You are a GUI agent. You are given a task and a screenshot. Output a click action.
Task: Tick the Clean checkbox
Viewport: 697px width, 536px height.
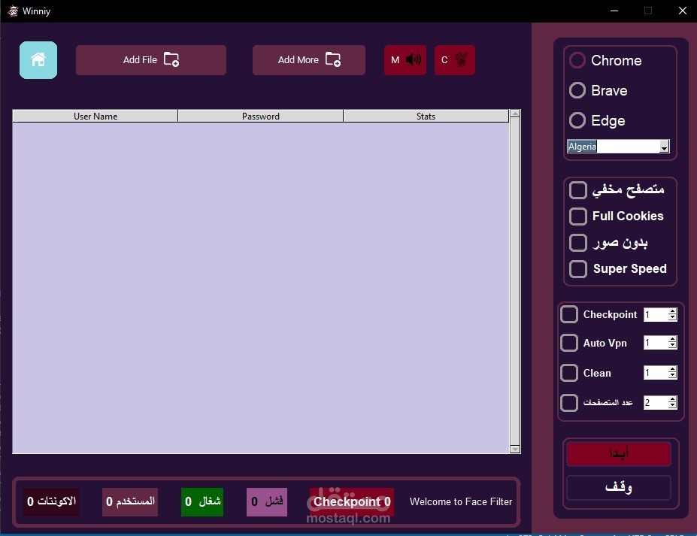tap(569, 373)
